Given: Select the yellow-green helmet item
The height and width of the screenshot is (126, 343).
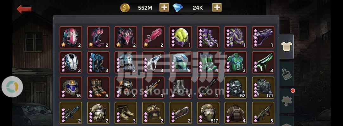Looking at the screenshot, I should coord(181,37).
